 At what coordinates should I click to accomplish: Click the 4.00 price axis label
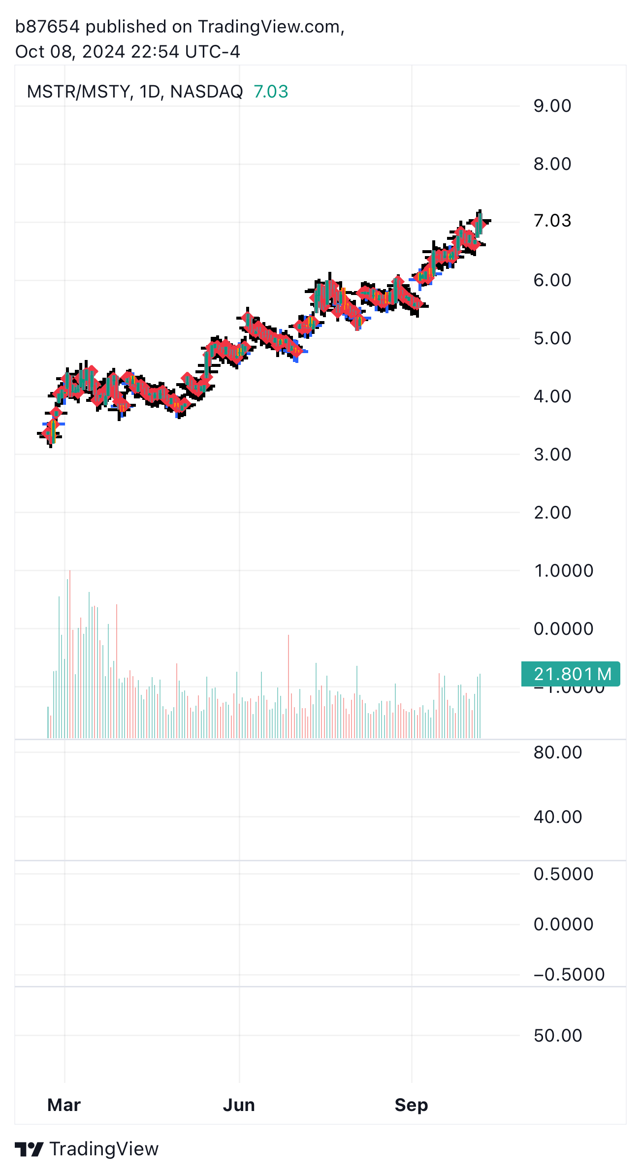[x=552, y=396]
